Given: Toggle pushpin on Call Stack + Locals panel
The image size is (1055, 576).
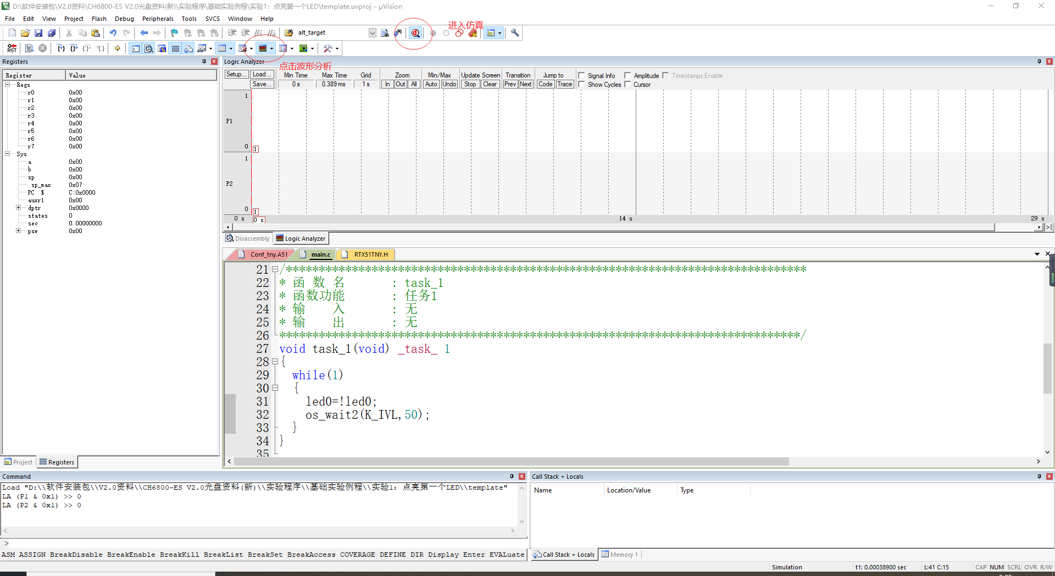Looking at the screenshot, I should coord(1039,477).
